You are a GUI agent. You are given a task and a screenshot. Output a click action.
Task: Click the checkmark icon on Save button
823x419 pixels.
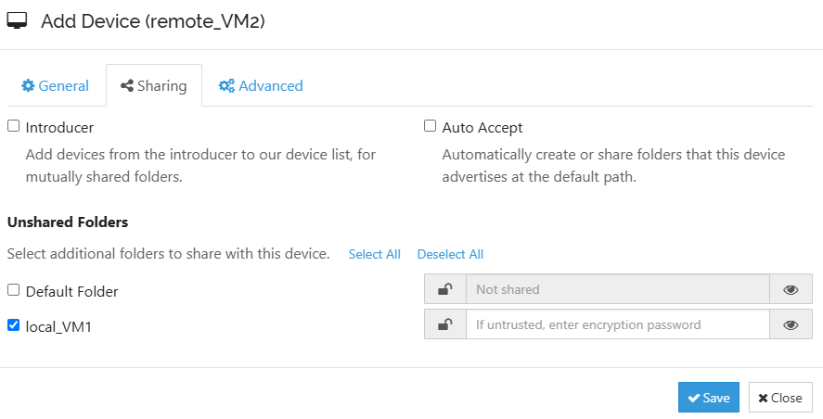(693, 398)
